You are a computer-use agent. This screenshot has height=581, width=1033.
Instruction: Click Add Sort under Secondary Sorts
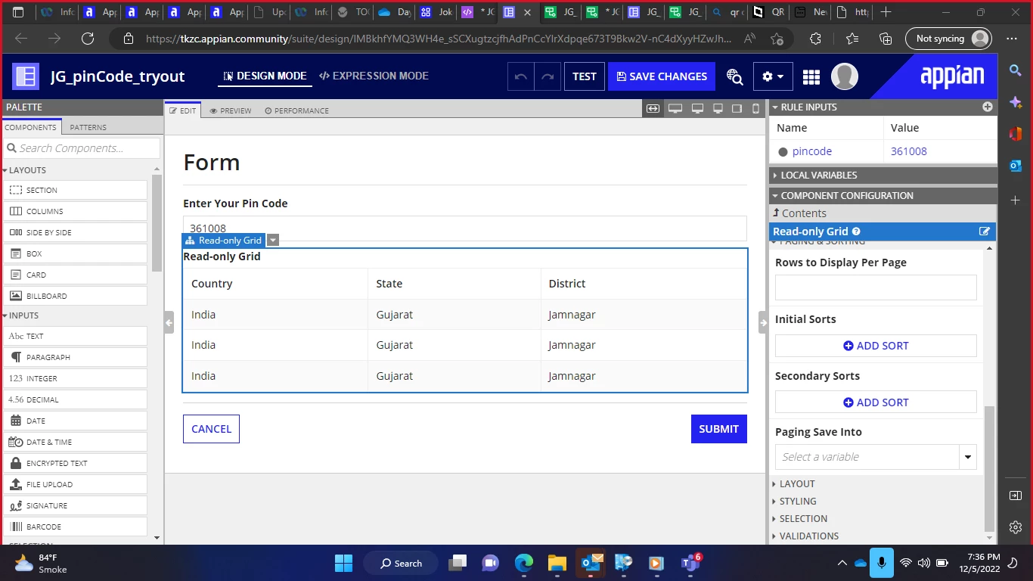coord(876,402)
